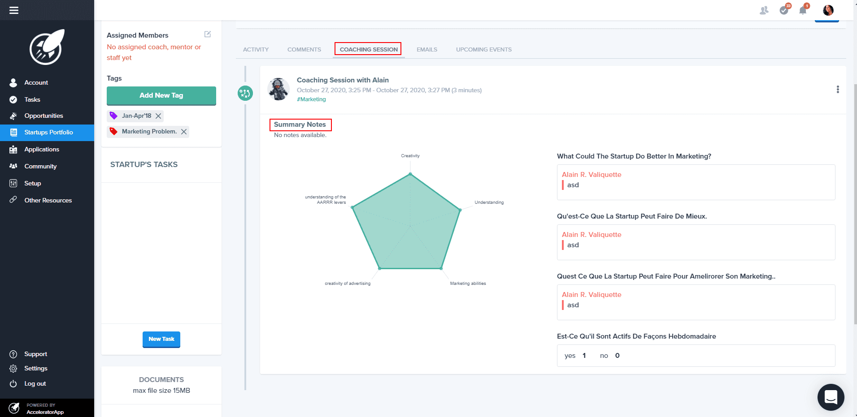Screen dimensions: 857x417
Task: Click the page vertical scrollbar
Action: [x=855, y=204]
